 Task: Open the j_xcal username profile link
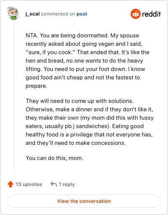[33, 14]
